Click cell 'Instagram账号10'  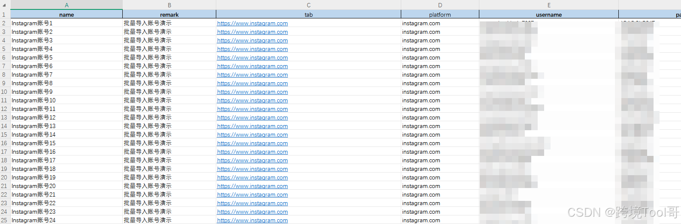[67, 100]
